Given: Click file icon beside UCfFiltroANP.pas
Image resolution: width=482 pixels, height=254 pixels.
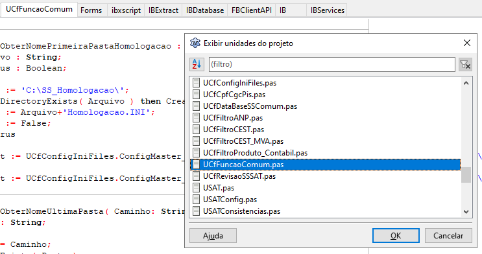Looking at the screenshot, I should (x=196, y=118).
